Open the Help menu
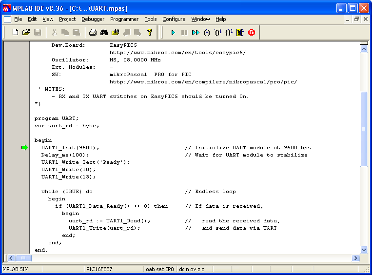 click(221, 19)
